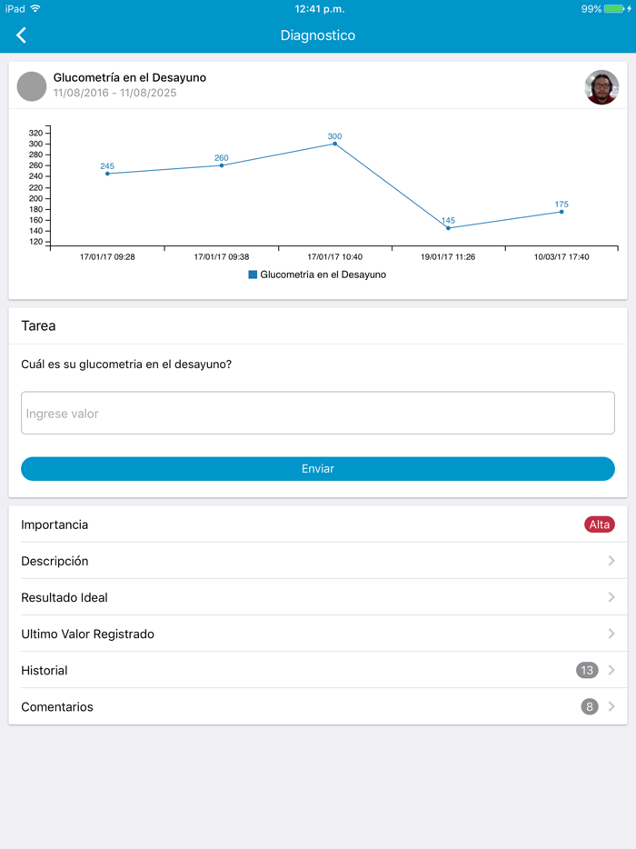The image size is (636, 849).
Task: Expand Ultimo Valor Registrado chevron
Action: (611, 634)
